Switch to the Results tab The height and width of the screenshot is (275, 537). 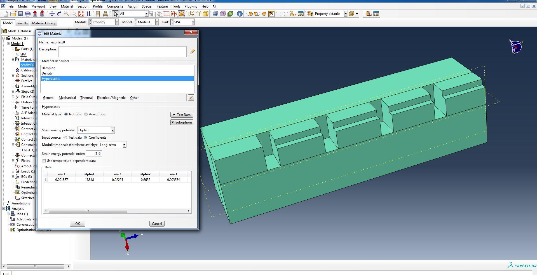[x=22, y=23]
